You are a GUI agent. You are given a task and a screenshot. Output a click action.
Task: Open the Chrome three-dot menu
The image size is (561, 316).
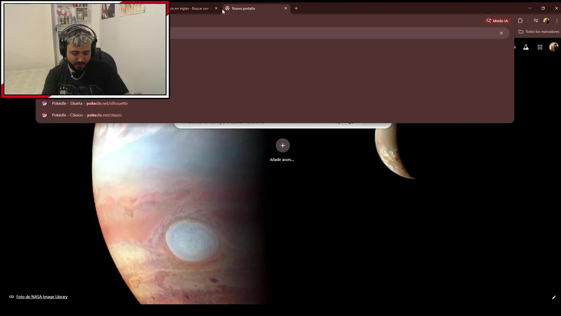[556, 21]
